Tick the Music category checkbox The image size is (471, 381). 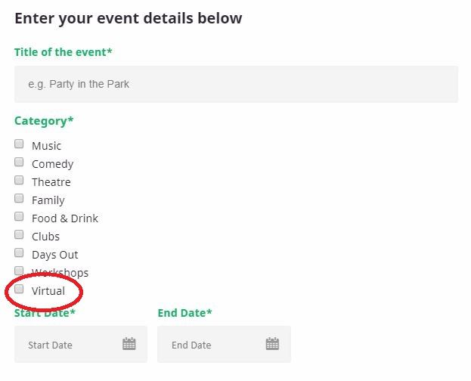pos(19,144)
